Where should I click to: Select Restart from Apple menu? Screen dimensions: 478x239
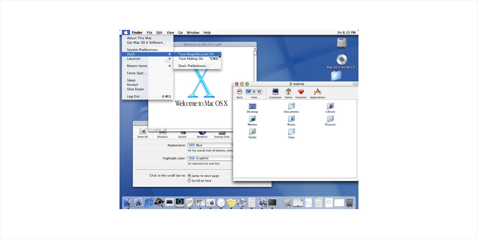coord(148,85)
